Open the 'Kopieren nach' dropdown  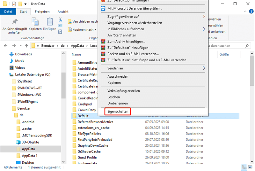(82, 30)
